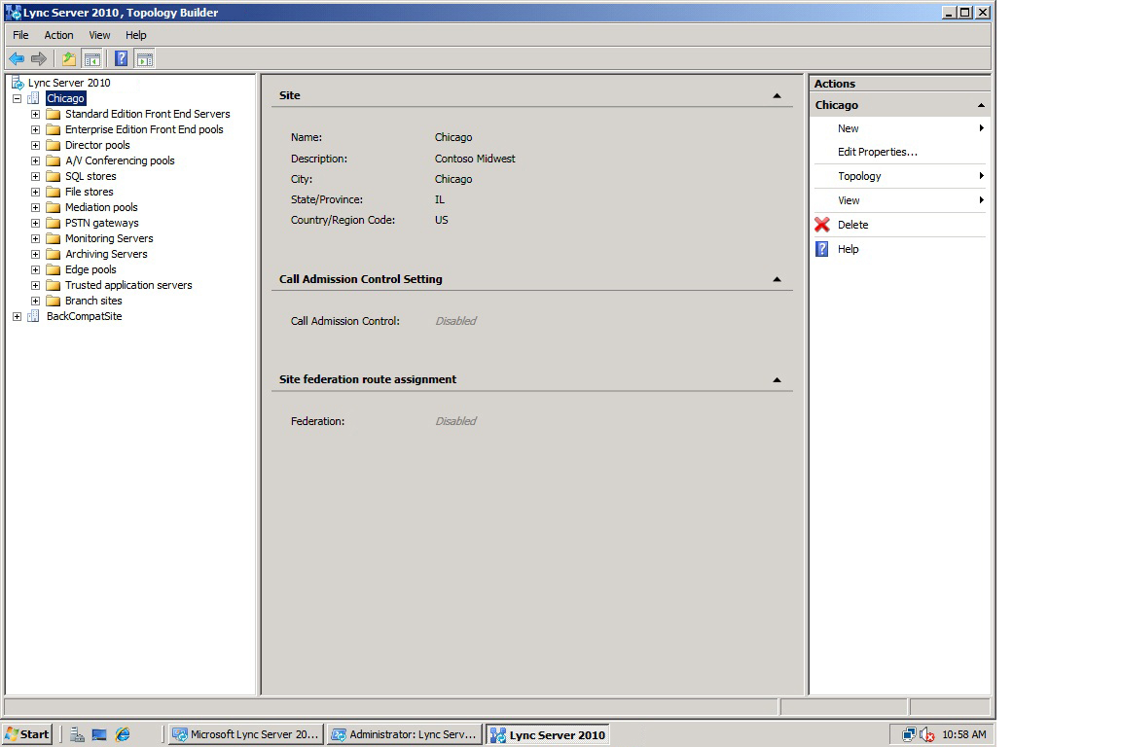
Task: Open the Action menu
Action: pos(58,35)
